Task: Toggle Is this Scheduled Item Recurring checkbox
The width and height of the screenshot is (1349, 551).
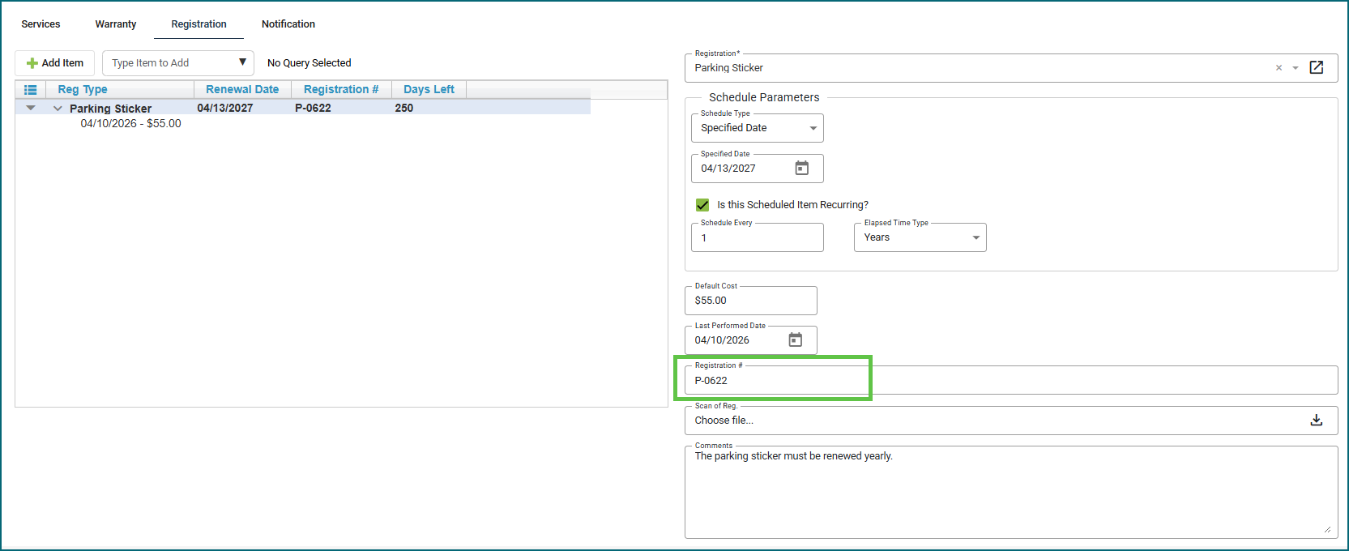Action: click(702, 205)
